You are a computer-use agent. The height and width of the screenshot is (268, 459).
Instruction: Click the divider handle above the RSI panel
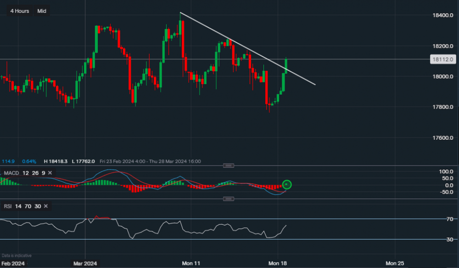(229, 199)
